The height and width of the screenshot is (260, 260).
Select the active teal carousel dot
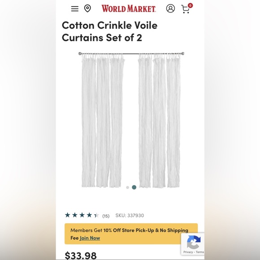click(x=134, y=187)
